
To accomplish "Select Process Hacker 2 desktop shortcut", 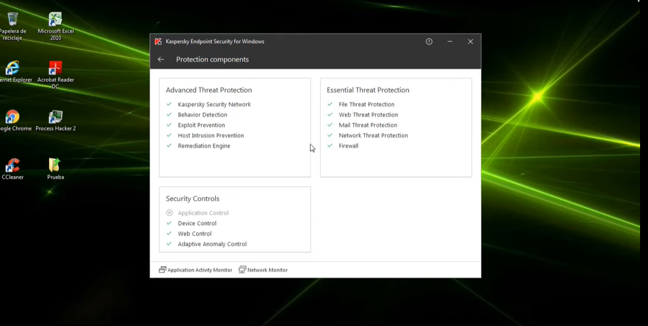I will (55, 121).
